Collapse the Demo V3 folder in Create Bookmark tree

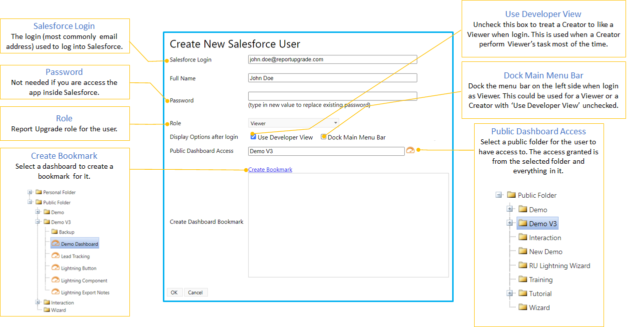38,222
